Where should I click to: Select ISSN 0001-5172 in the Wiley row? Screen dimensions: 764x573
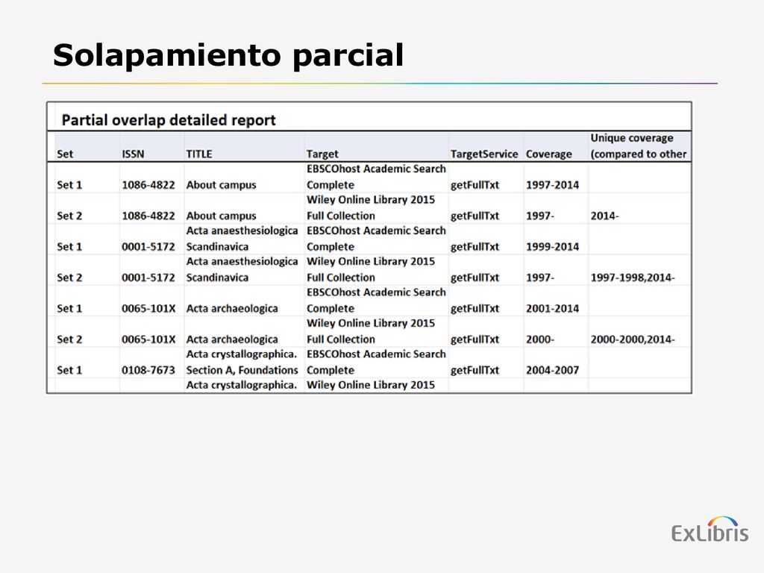coord(148,278)
